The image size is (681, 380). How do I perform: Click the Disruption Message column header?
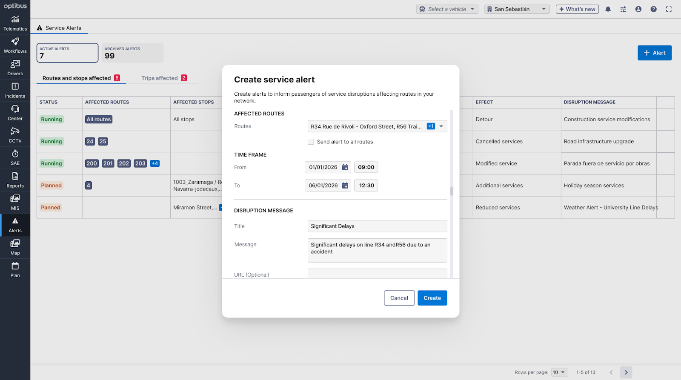click(589, 102)
